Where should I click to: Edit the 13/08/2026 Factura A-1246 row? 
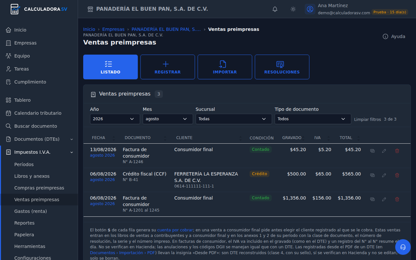pyautogui.click(x=384, y=151)
